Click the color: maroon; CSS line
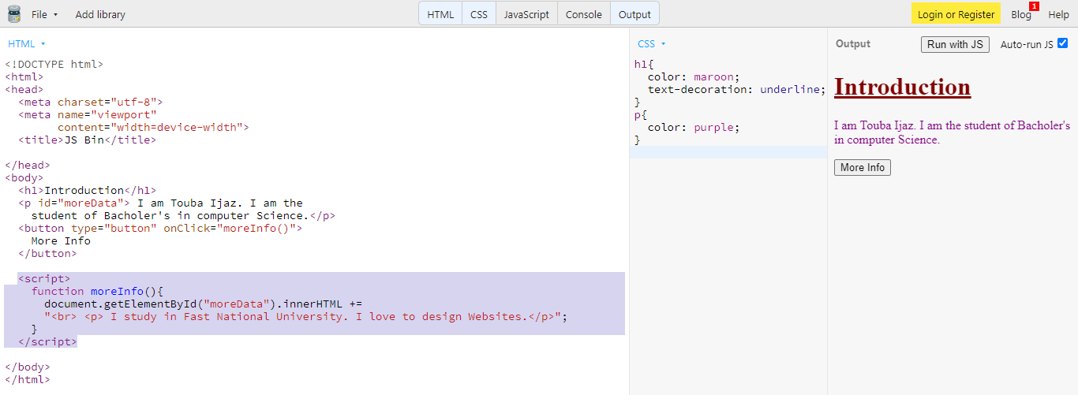Viewport: 1078px width, 395px height. pyautogui.click(x=694, y=76)
